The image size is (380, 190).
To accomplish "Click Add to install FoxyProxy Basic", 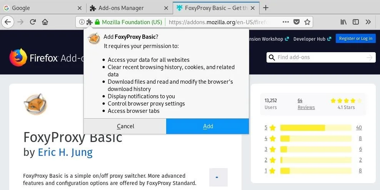I will (208, 126).
